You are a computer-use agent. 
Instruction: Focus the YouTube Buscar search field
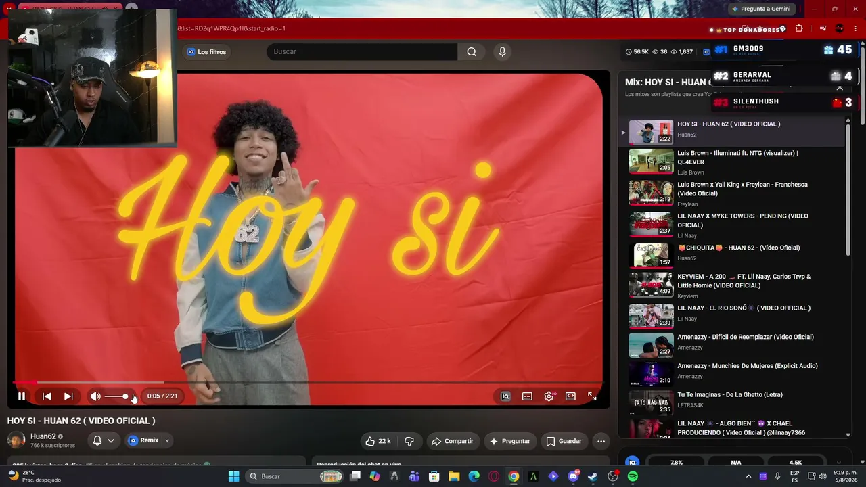pyautogui.click(x=362, y=52)
